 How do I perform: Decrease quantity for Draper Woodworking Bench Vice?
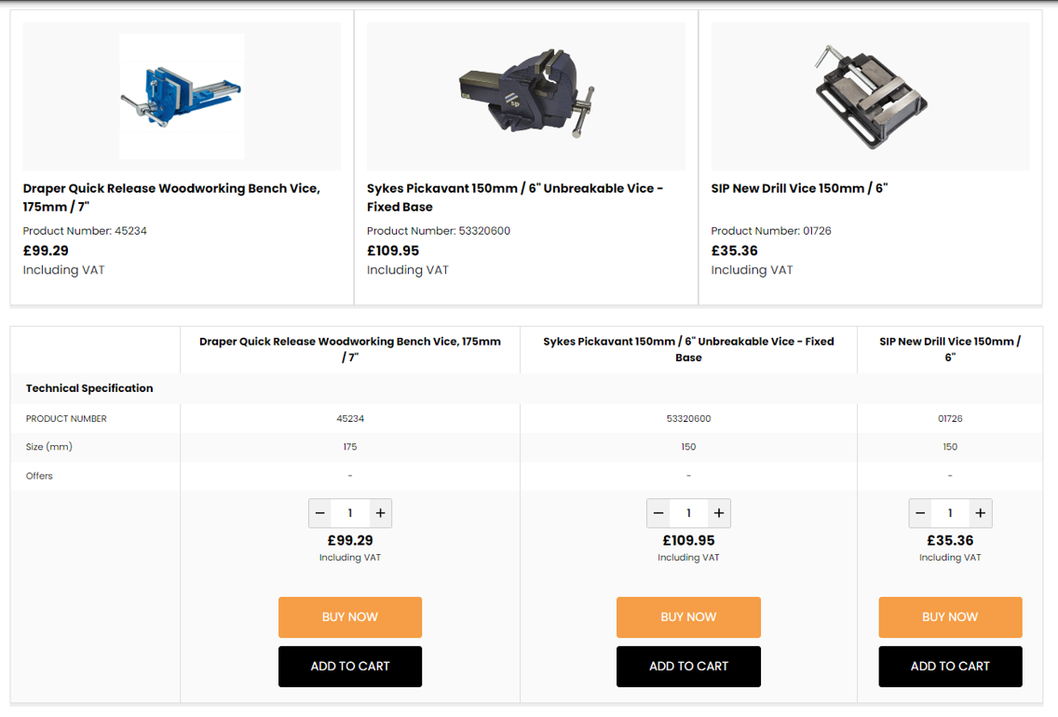coord(319,513)
